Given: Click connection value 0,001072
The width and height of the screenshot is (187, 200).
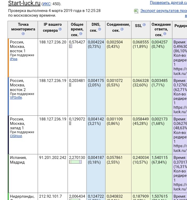Looking at the screenshot, I should pos(115,81).
